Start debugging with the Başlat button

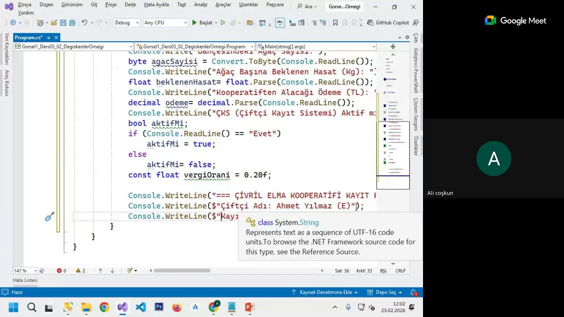(202, 22)
